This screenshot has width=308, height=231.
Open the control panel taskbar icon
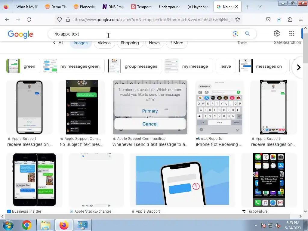pyautogui.click(x=83, y=225)
